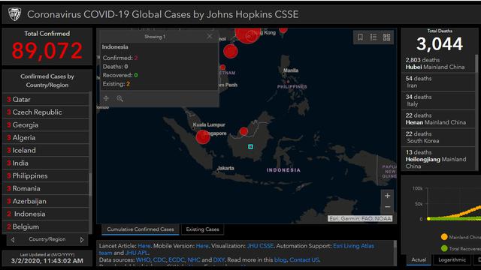Select Azerbaijan in country list

(x=46, y=202)
